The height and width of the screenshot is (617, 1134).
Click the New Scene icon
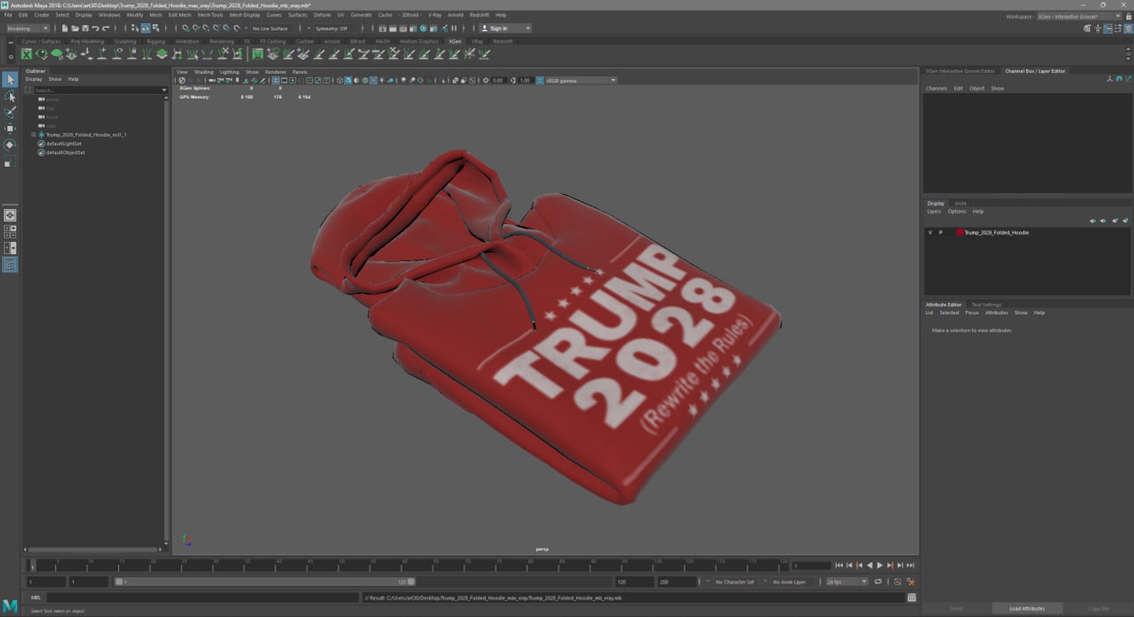65,28
